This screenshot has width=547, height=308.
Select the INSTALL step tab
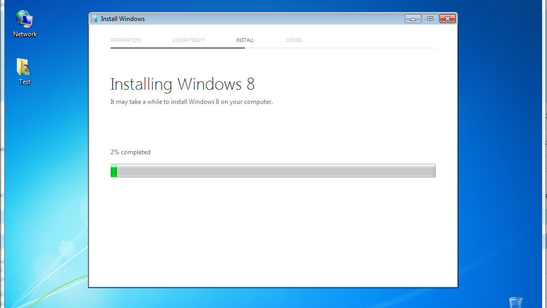pos(245,40)
